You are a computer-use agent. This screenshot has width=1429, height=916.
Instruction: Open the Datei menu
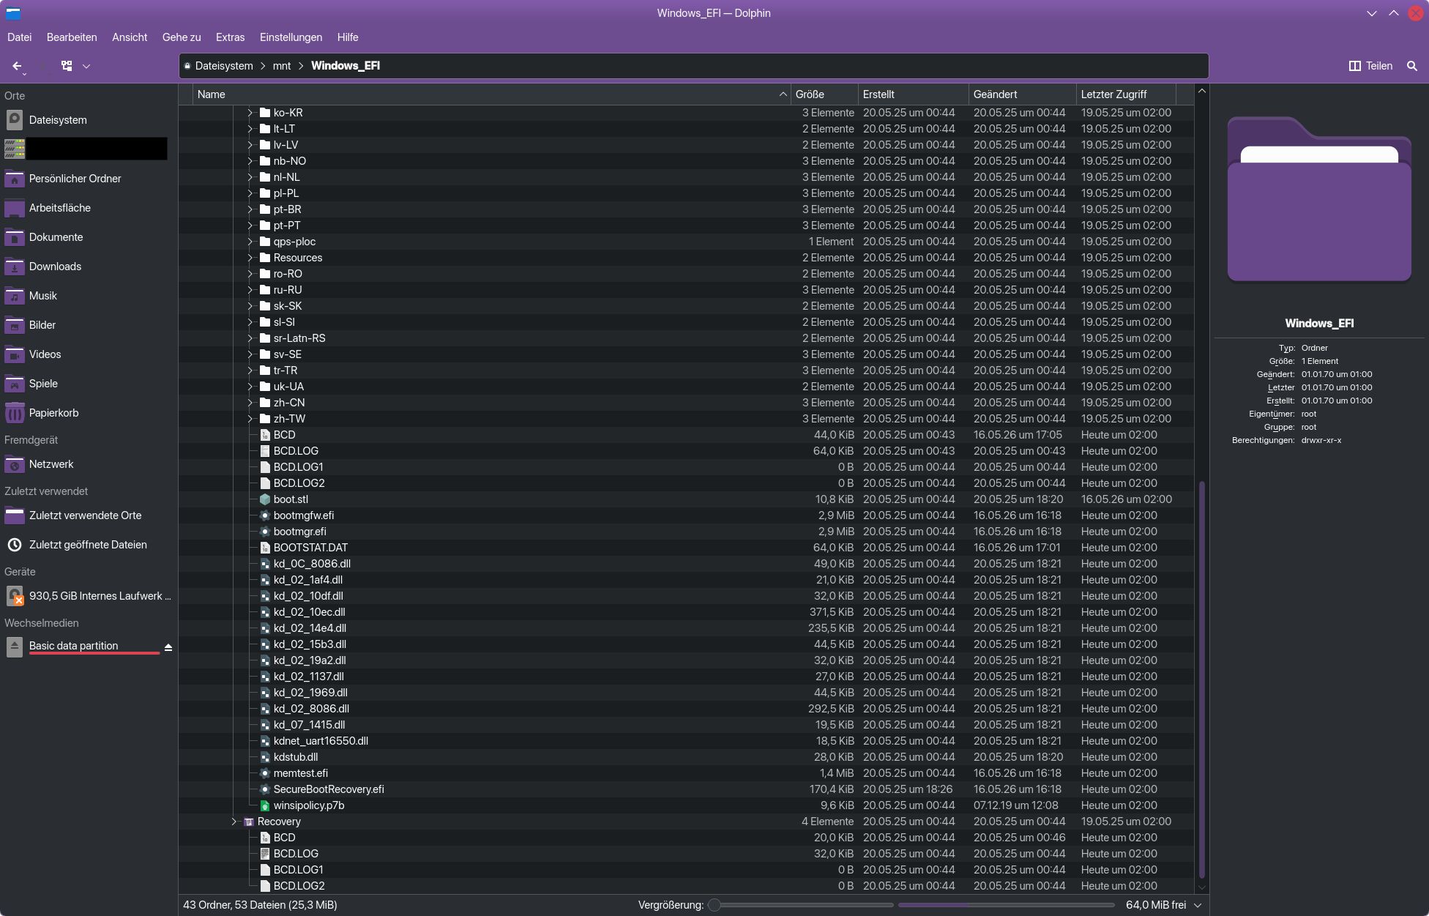(20, 37)
